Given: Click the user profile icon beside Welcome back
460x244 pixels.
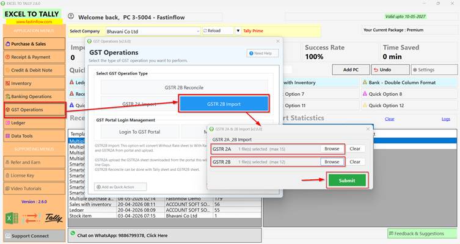Looking at the screenshot, I should [71, 16].
